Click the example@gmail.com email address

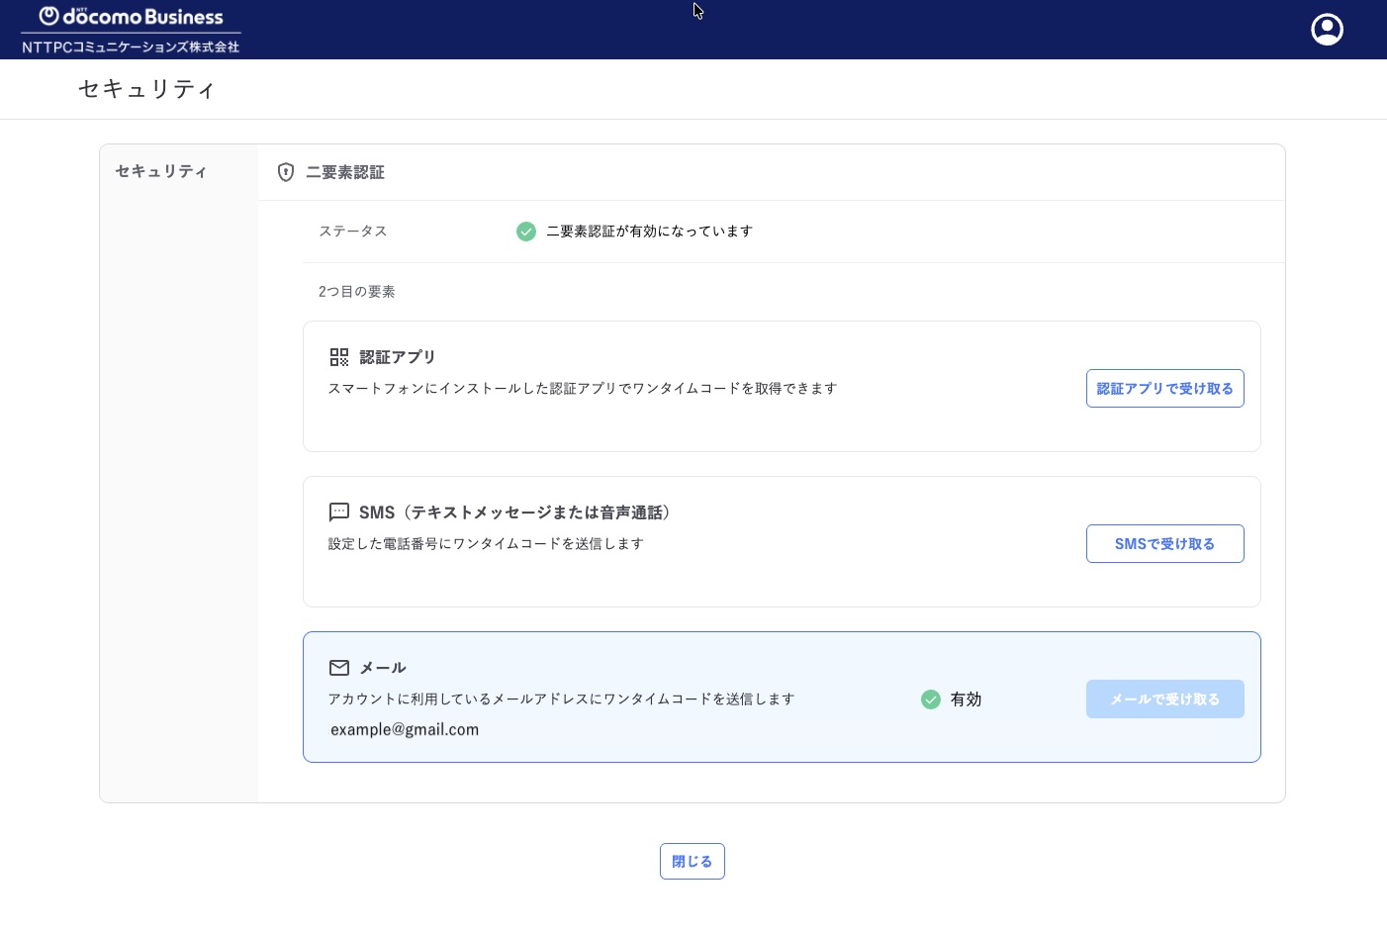coord(405,730)
